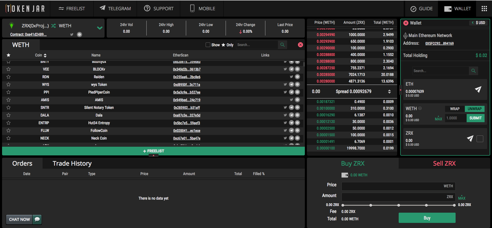
Task: Collapse the wallet panel with the red side arrow
Action: coord(400,90)
